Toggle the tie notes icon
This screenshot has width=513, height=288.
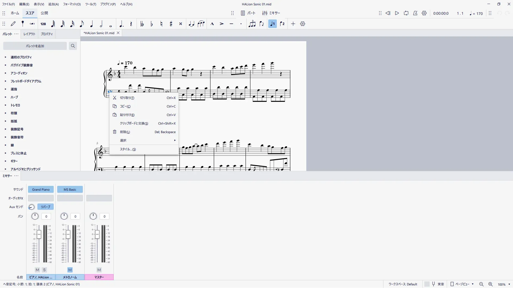click(191, 24)
